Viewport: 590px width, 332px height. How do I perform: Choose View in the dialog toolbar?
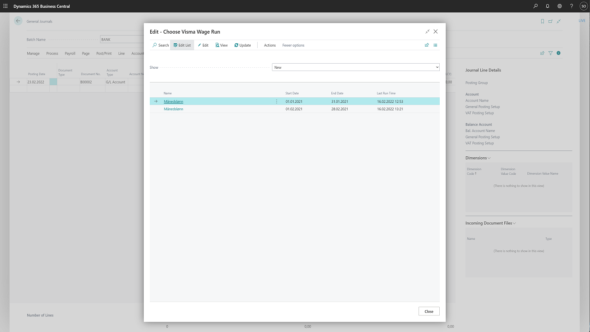coord(222,45)
